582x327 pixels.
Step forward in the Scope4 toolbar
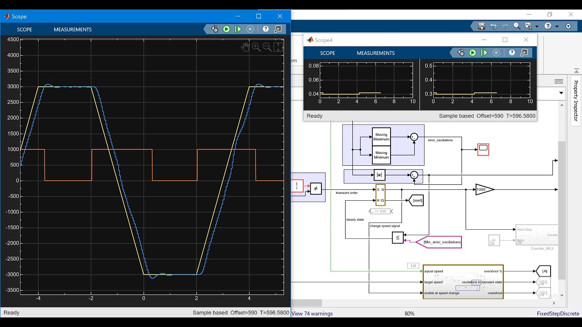(484, 53)
